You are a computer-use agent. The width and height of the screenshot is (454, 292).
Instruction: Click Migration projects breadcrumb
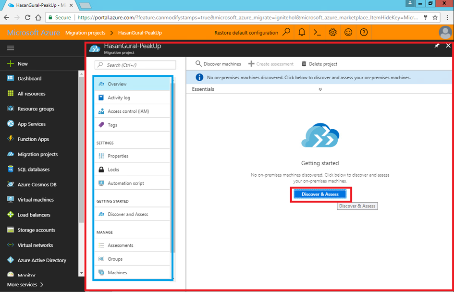pos(86,33)
